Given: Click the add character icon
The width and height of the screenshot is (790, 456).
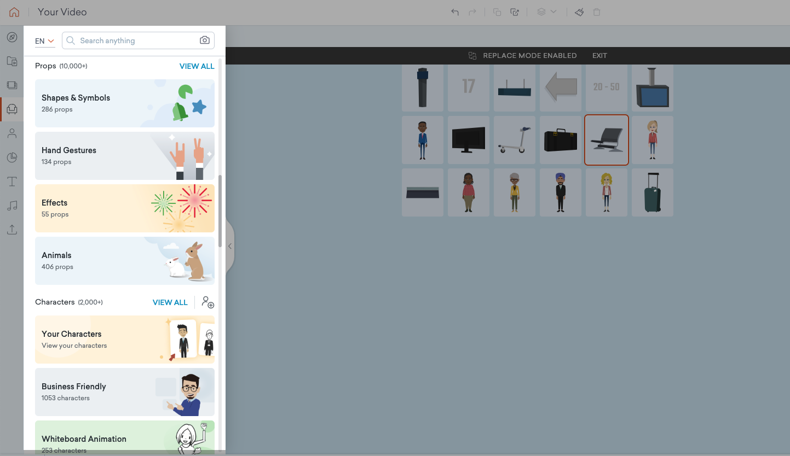Looking at the screenshot, I should [207, 302].
